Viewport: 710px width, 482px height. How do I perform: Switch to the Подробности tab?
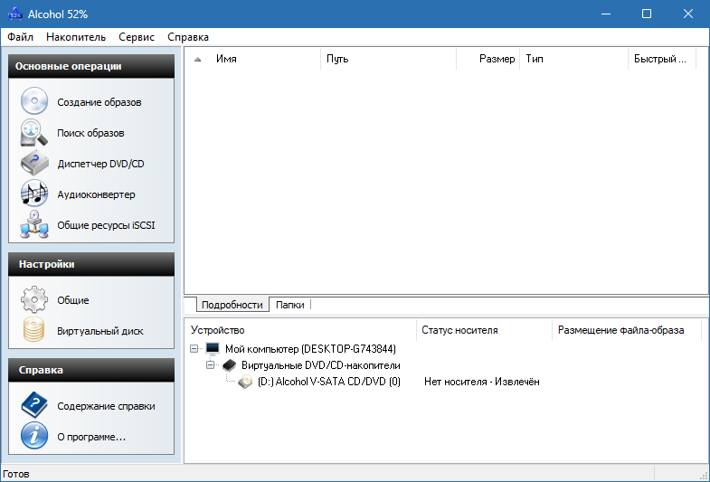tap(232, 305)
